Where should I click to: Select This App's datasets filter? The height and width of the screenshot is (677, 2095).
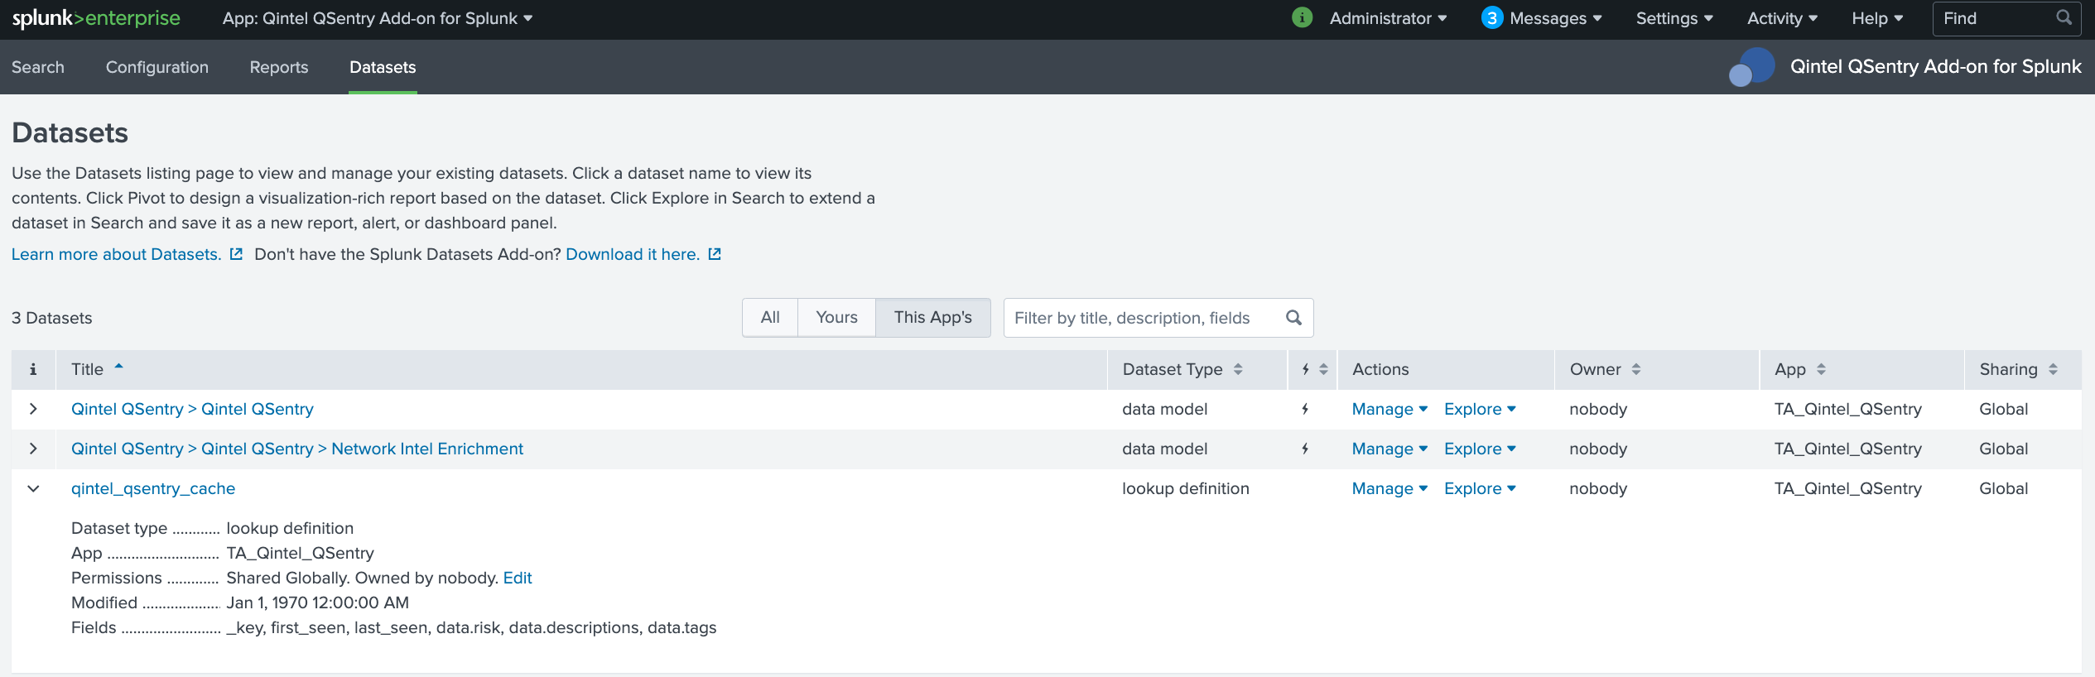coord(933,318)
